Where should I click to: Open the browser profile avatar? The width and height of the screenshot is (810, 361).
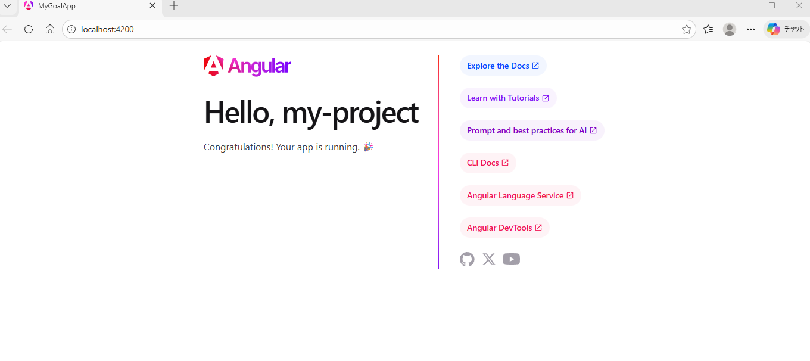(x=730, y=29)
